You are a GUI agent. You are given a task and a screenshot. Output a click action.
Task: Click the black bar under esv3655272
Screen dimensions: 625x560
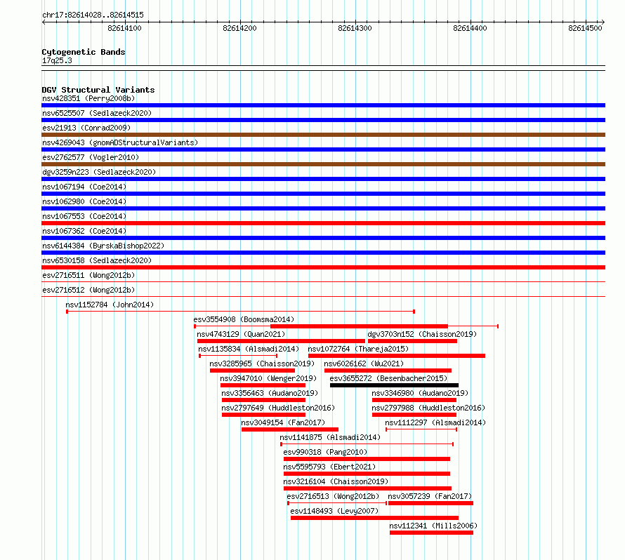coord(394,385)
